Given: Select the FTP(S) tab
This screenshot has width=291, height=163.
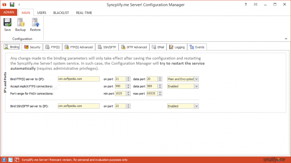Looking at the screenshot, I should tap(52, 47).
